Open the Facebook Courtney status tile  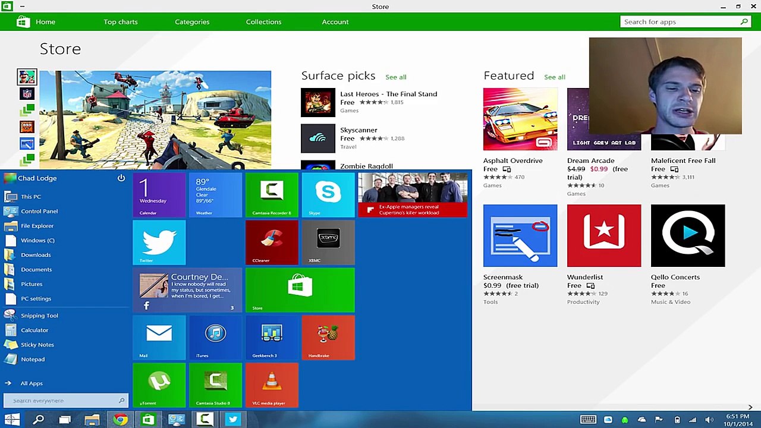[187, 290]
